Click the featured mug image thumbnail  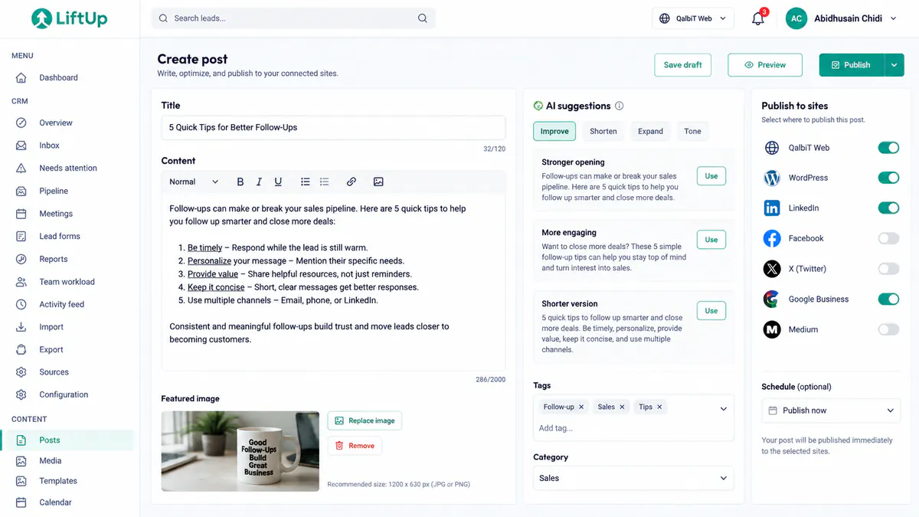[x=240, y=451]
